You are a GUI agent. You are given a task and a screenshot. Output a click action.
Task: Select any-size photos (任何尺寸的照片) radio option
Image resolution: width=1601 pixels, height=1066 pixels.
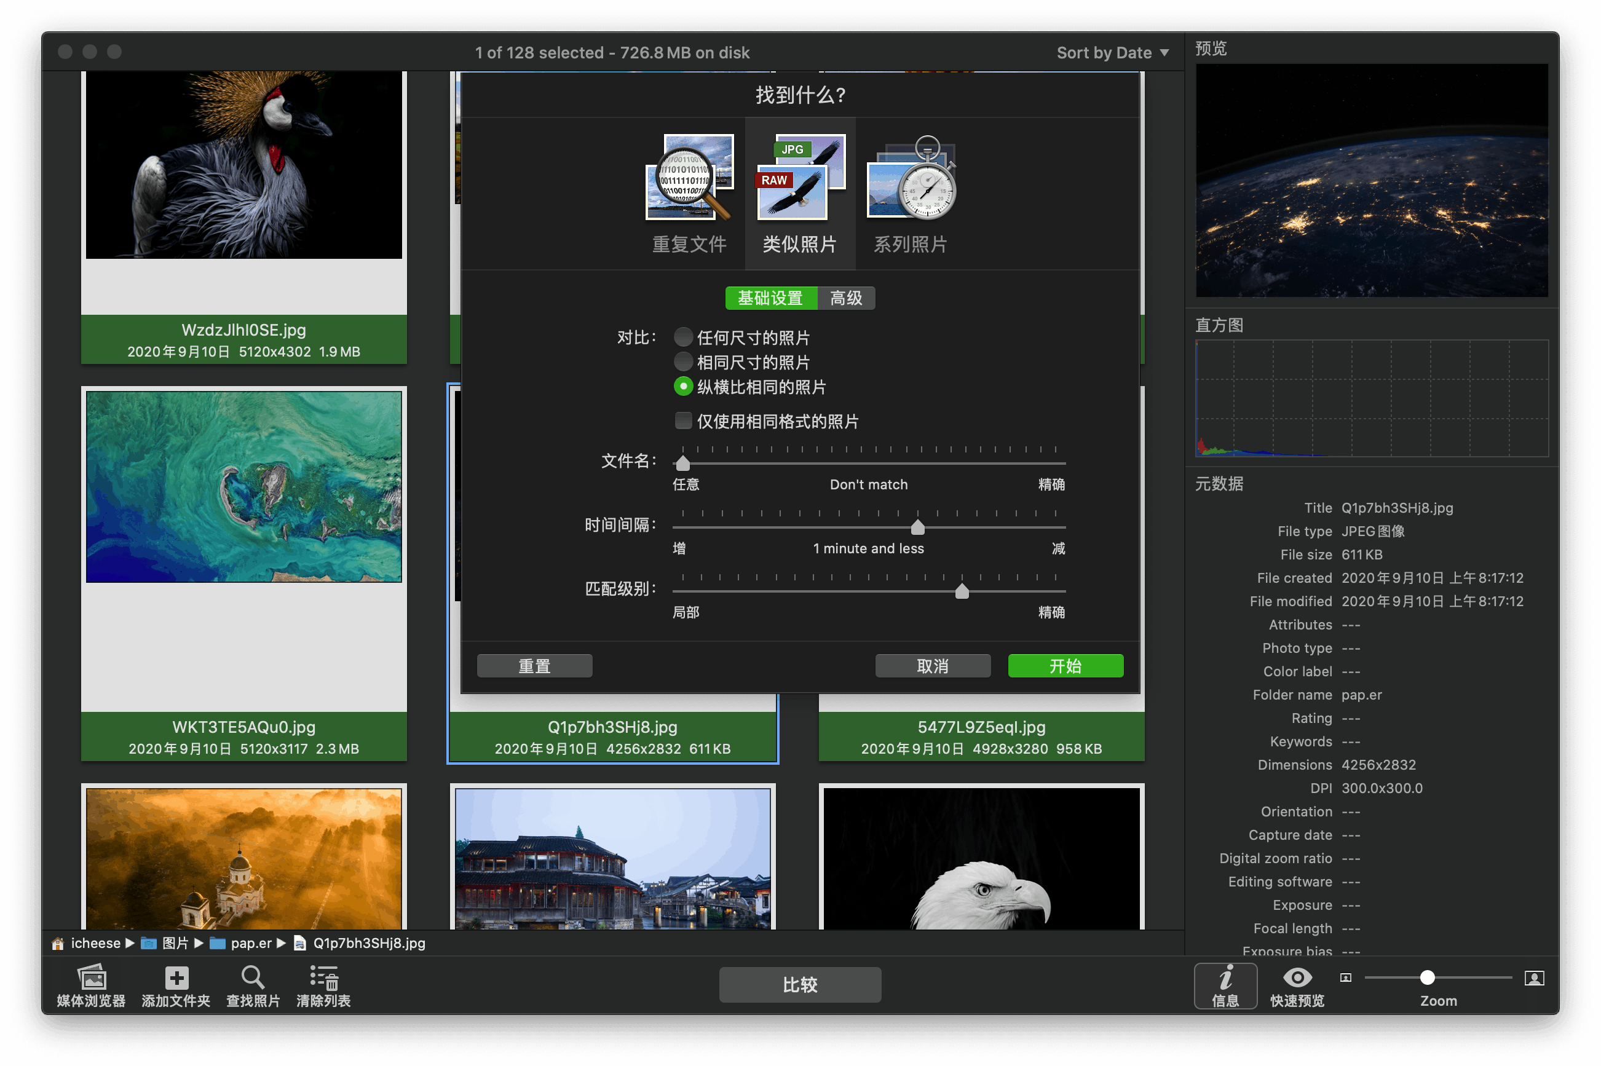(683, 338)
